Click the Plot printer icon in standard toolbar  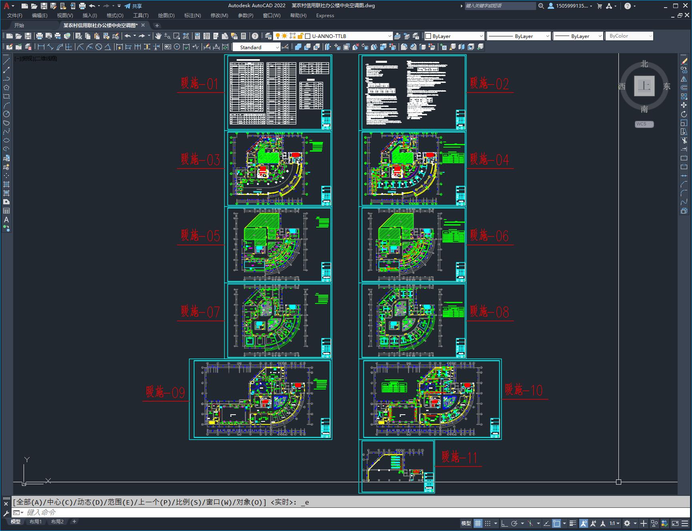(x=39, y=36)
